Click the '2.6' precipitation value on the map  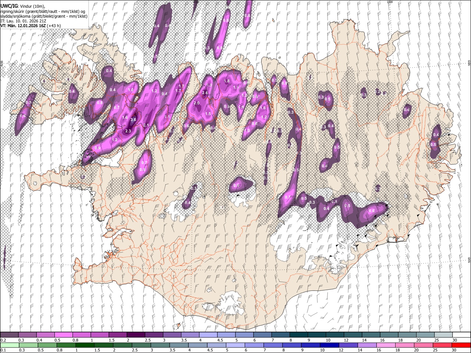tap(205, 93)
